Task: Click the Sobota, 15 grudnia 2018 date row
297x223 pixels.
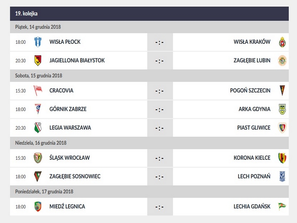Action: pos(149,75)
